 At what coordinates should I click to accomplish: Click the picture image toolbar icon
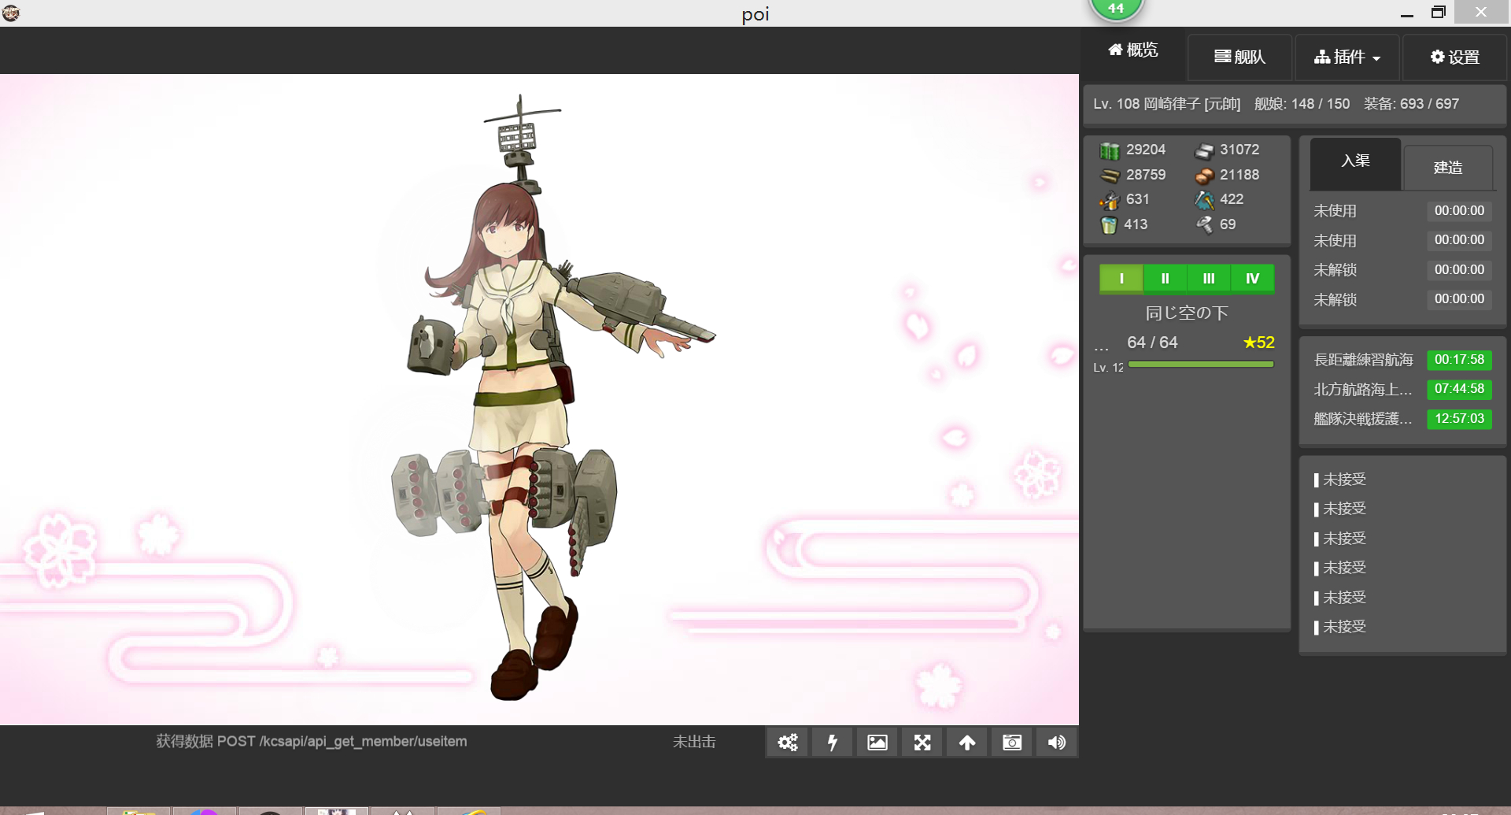[877, 742]
